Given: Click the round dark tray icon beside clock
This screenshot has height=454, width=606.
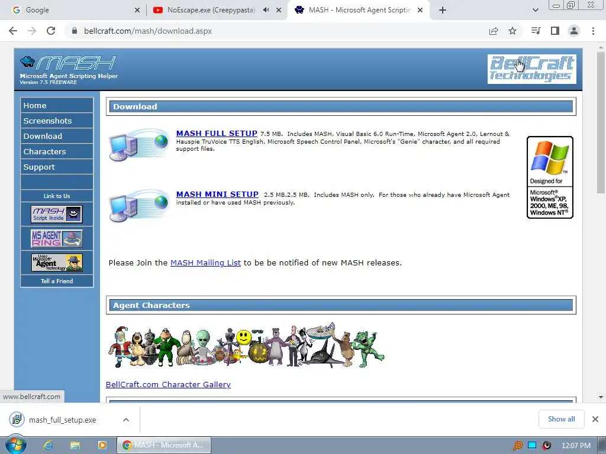Looking at the screenshot, I should (x=546, y=446).
